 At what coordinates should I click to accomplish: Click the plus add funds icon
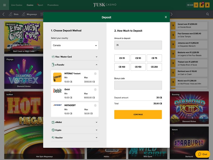(196, 5)
